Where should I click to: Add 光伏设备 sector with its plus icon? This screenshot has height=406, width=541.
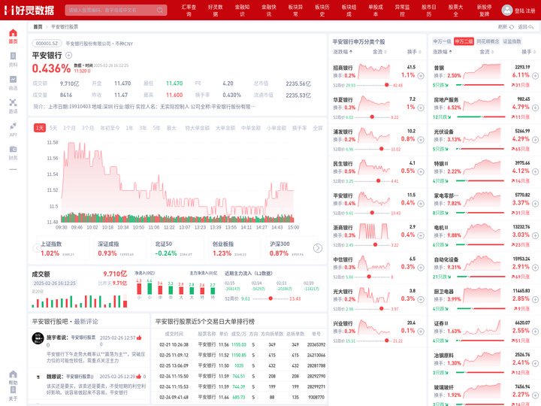click(x=535, y=140)
